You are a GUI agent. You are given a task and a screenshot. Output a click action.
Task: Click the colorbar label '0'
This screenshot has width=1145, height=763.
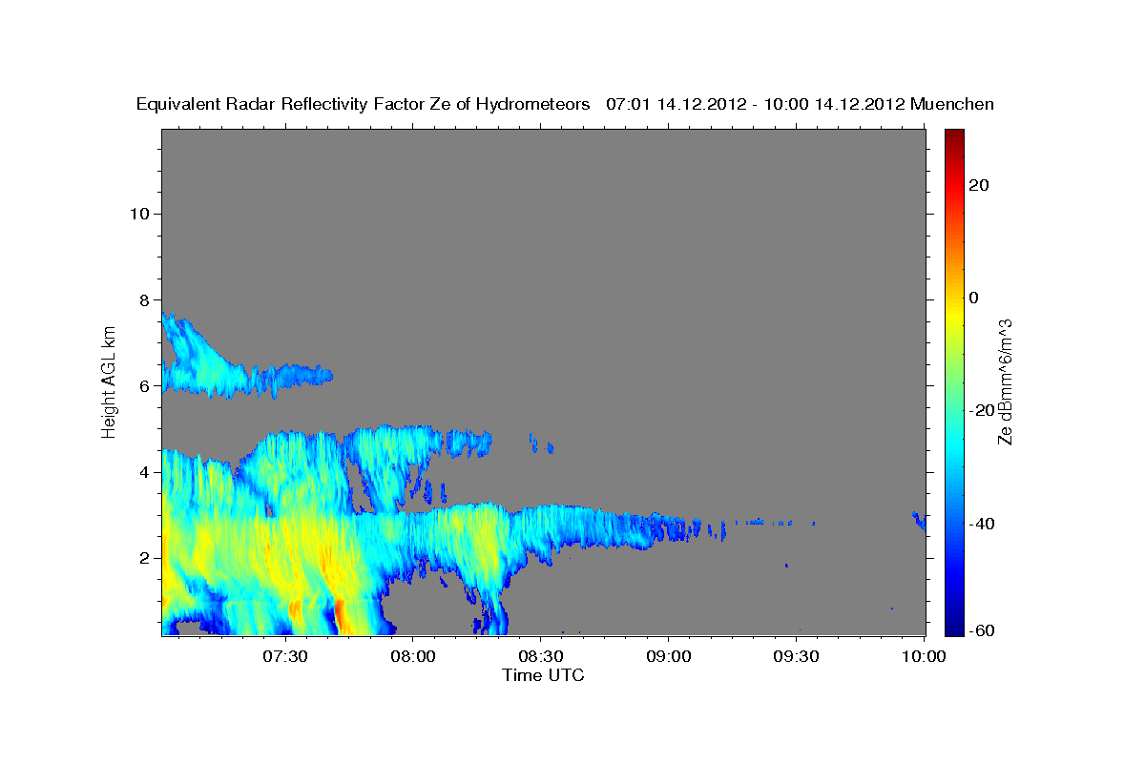tap(972, 298)
